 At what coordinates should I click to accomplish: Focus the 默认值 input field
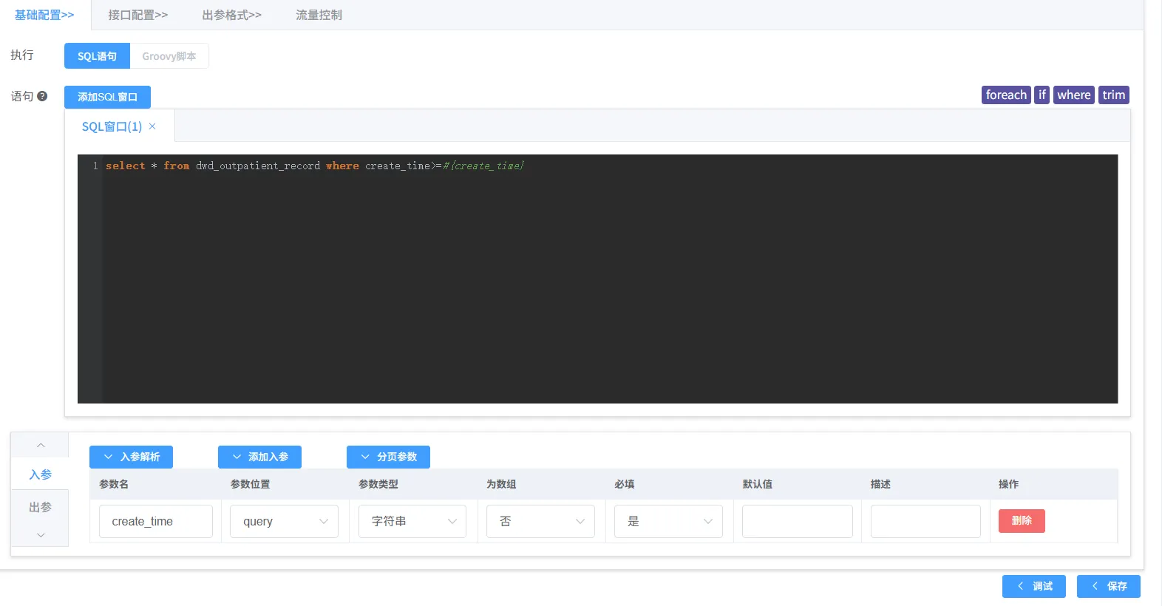[x=798, y=521]
